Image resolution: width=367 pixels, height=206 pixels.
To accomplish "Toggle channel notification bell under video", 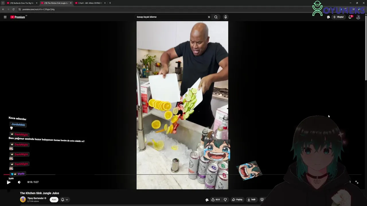I will [x=63, y=199].
